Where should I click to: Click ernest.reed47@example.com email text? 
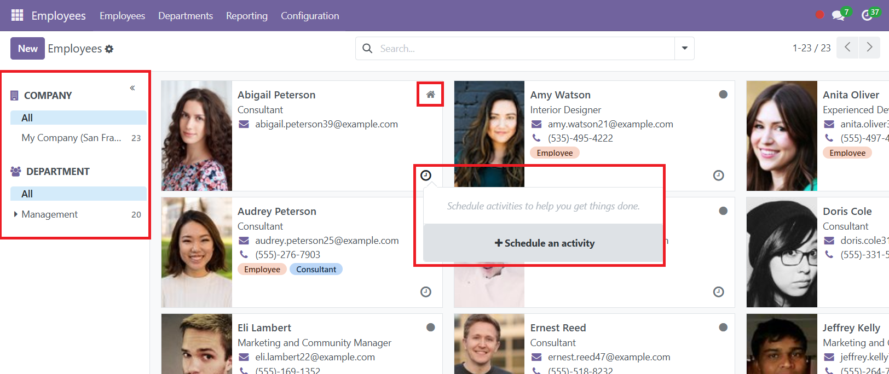pyautogui.click(x=609, y=357)
